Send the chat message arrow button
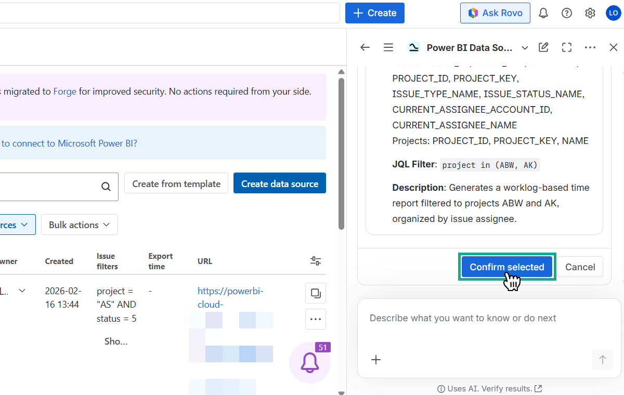 [603, 359]
